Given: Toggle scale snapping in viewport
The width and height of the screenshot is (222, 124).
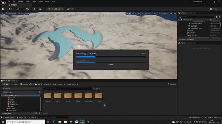Looking at the screenshot, I should 160,13.
